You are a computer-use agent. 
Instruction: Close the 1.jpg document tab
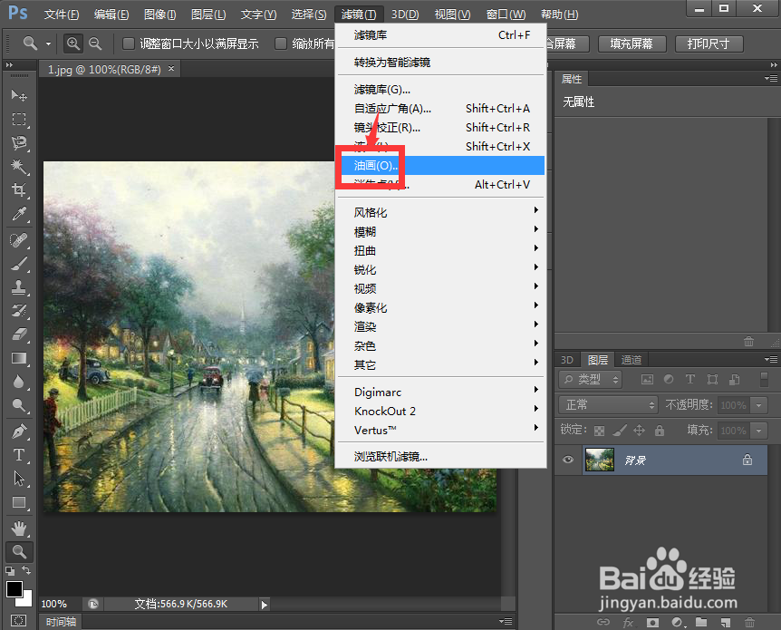pos(171,69)
